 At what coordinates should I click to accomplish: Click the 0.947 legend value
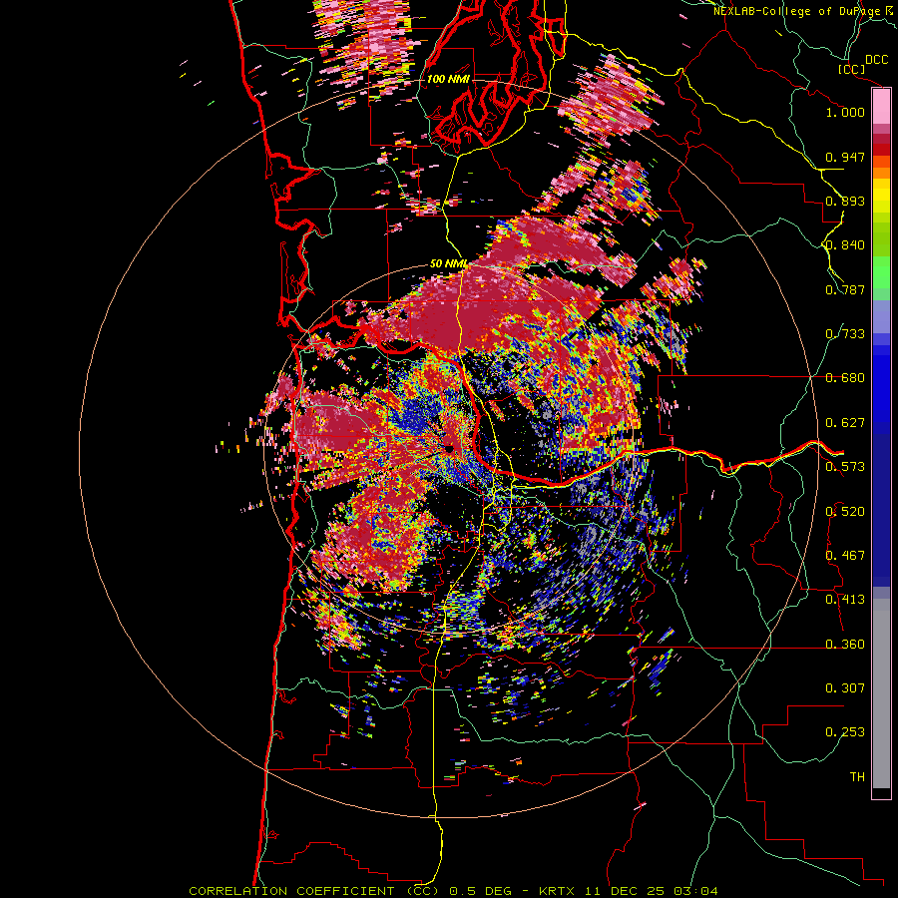pos(845,157)
